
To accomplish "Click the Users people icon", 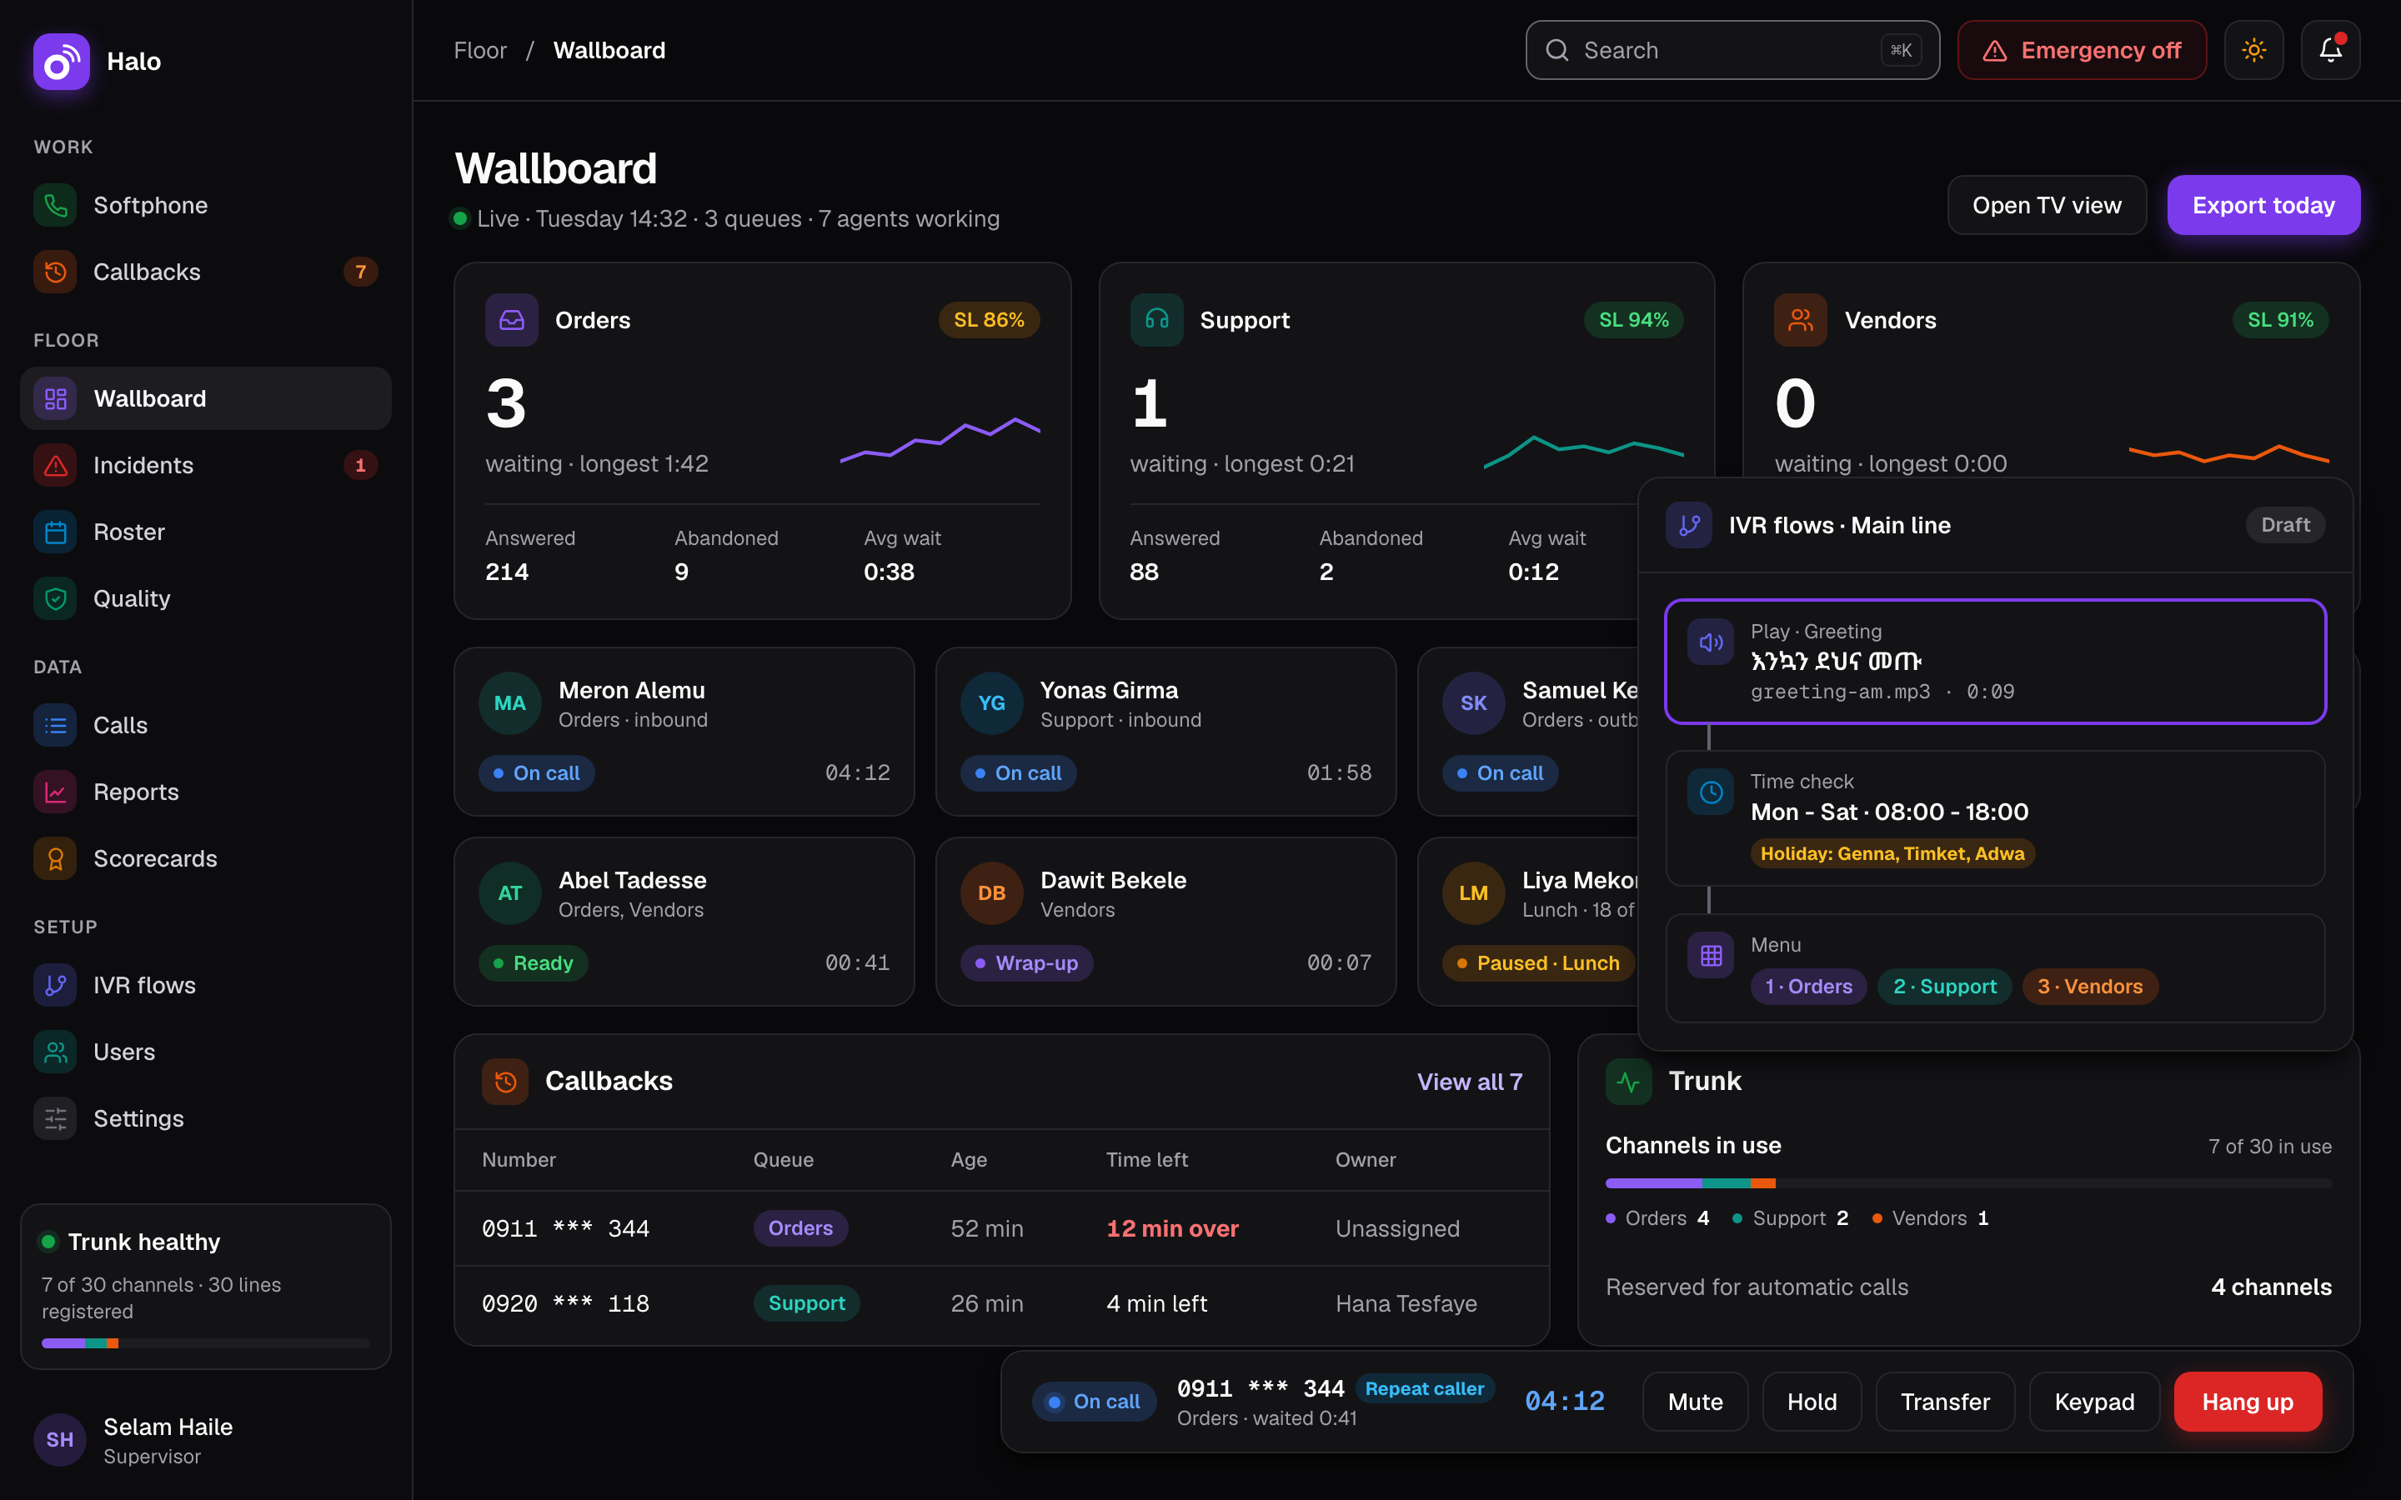I will pos(56,1052).
